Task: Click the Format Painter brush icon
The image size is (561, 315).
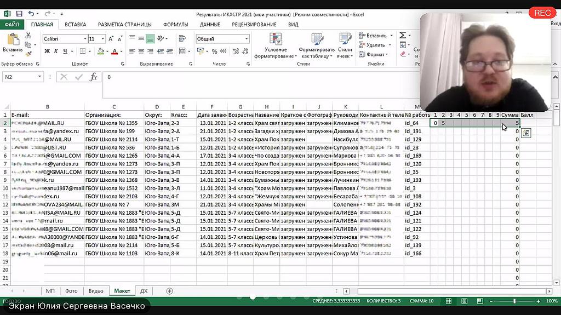Action: click(x=28, y=54)
